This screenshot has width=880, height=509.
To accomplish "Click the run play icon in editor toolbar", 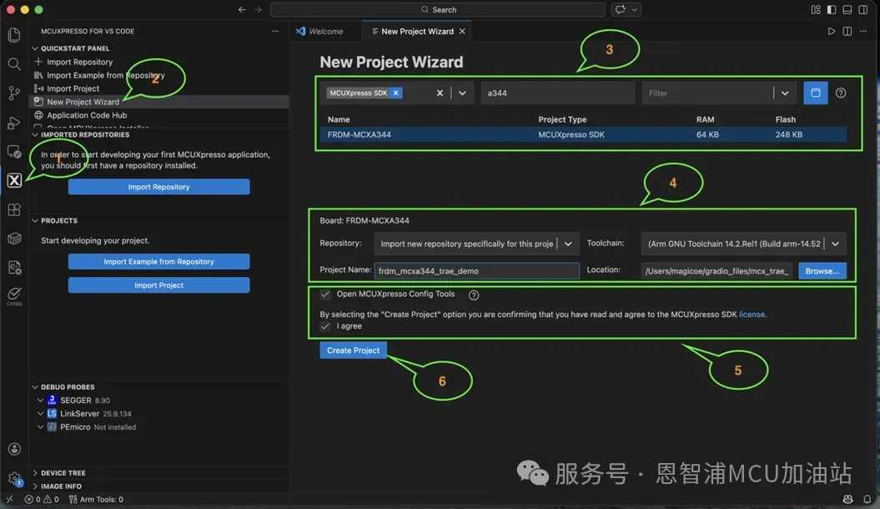I will (831, 31).
